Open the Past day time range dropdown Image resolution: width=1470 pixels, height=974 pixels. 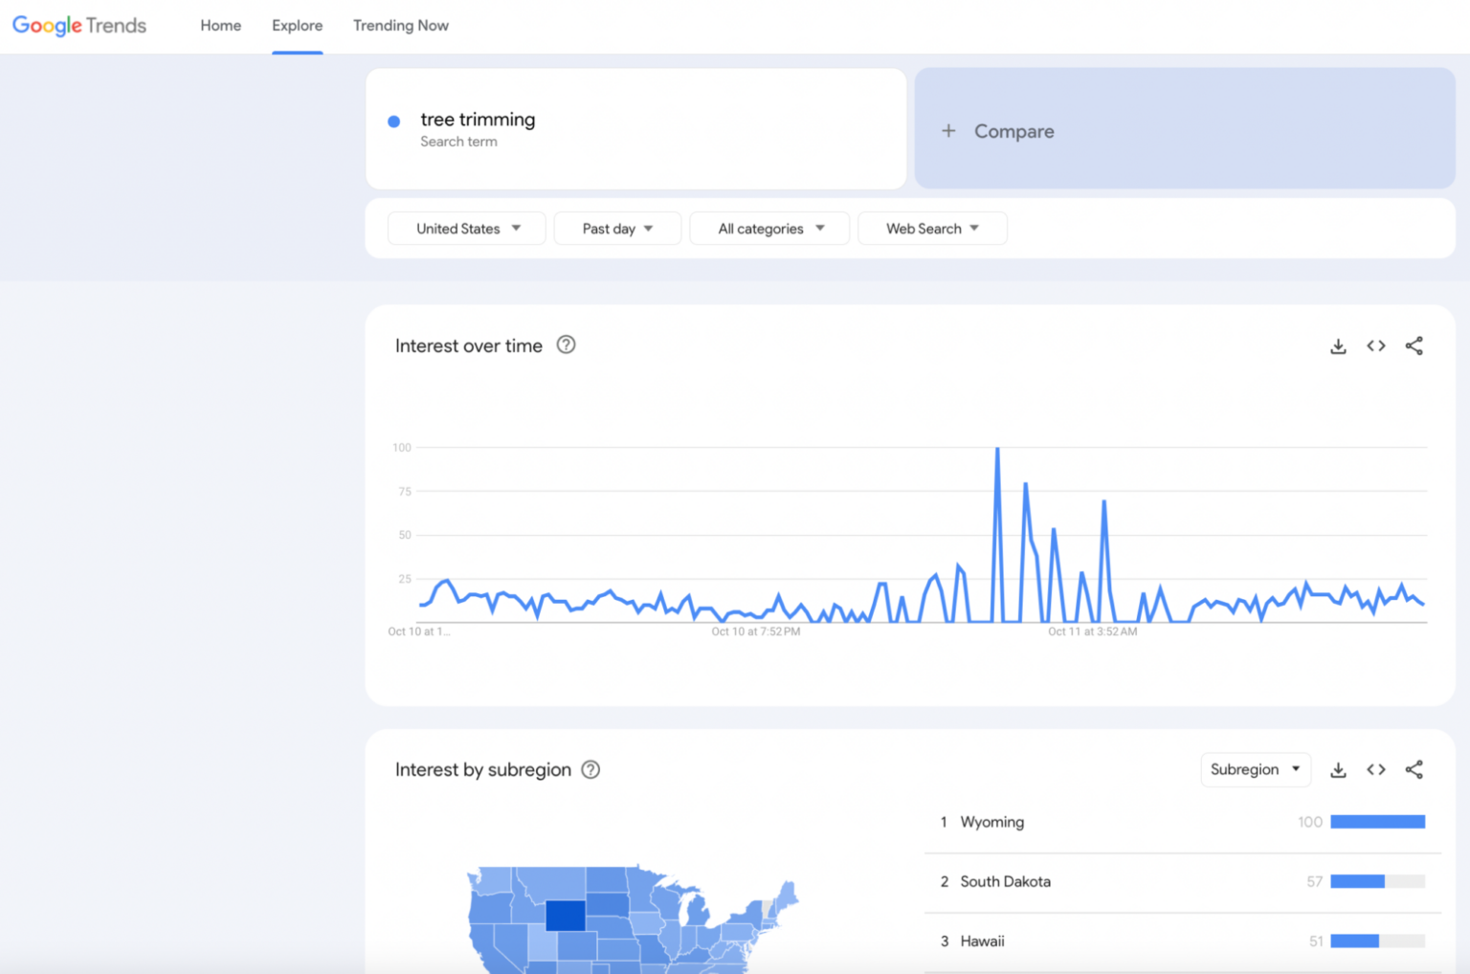(617, 228)
